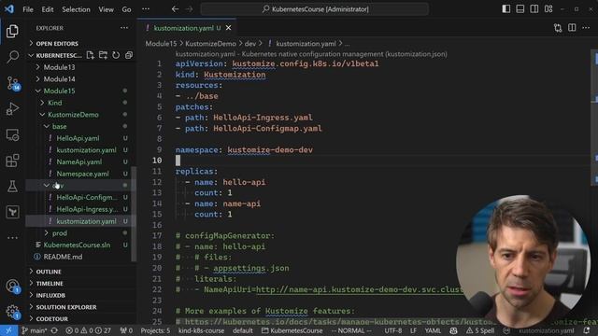Show hidden menu bar items
The image size is (598, 336).
[146, 9]
